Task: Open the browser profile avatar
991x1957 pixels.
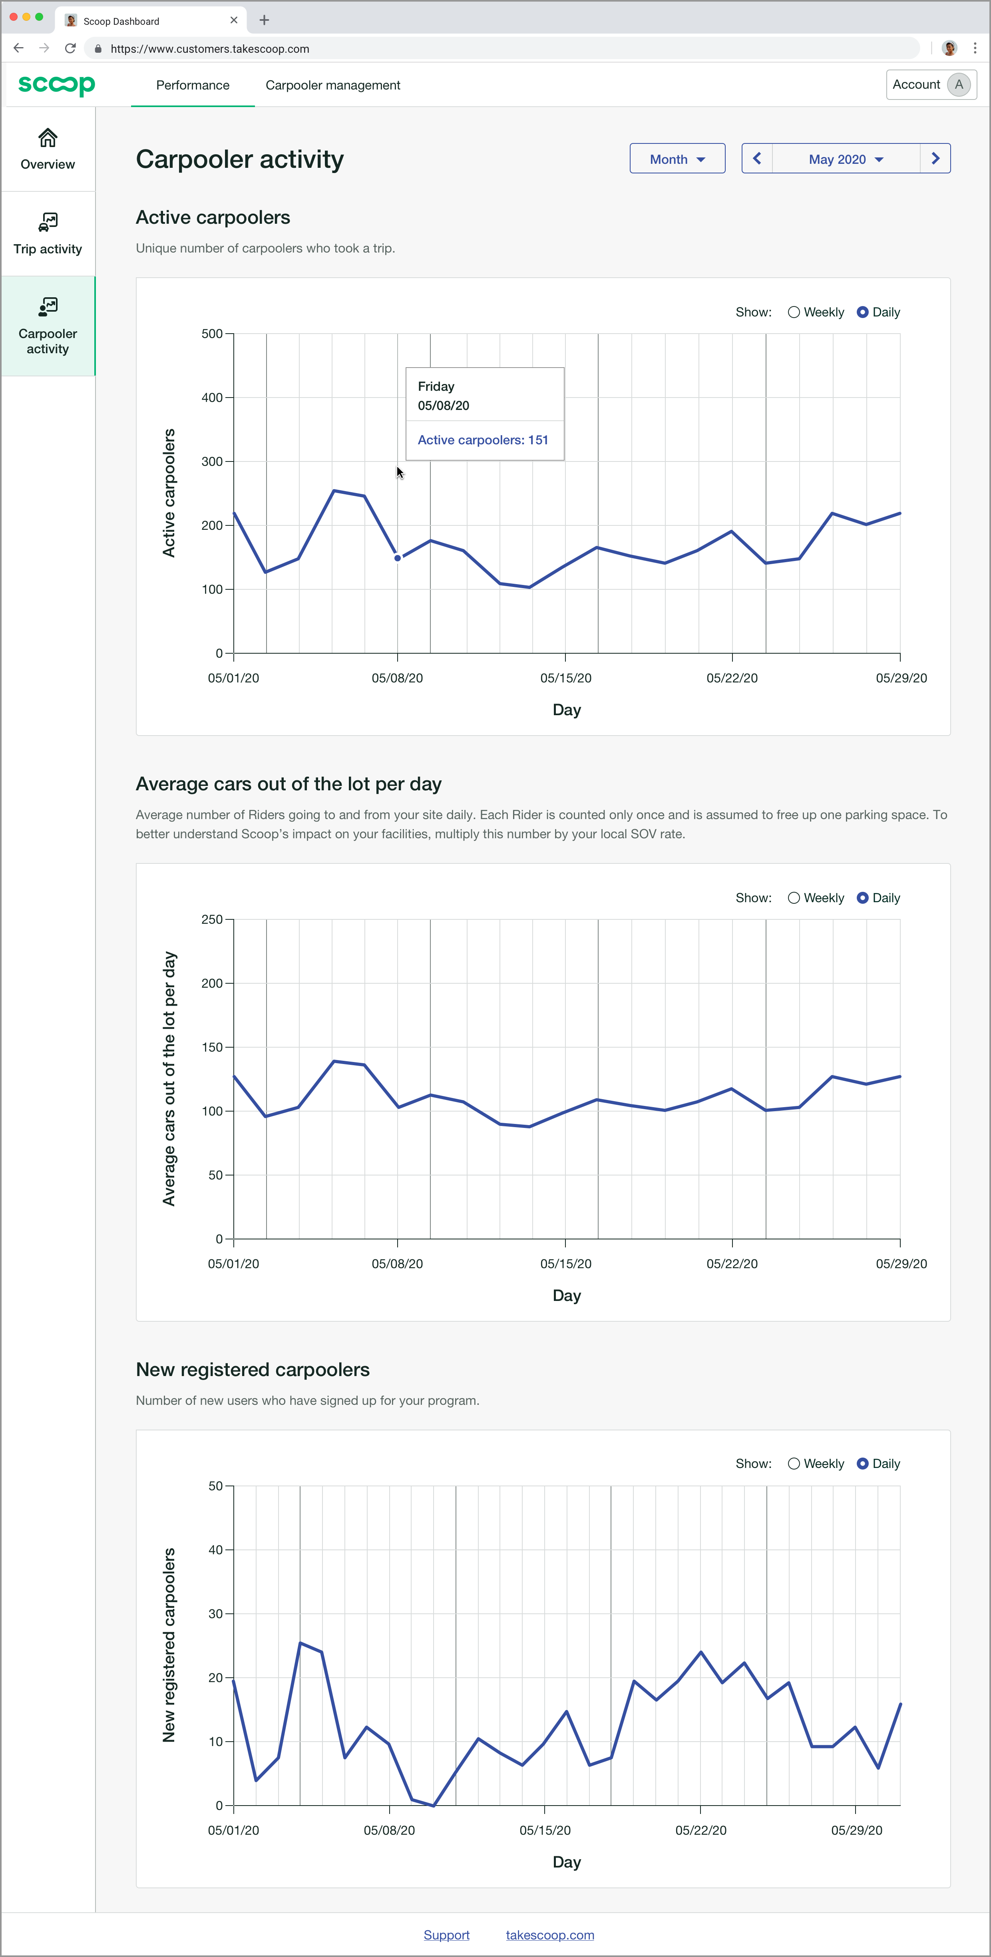Action: [x=948, y=49]
